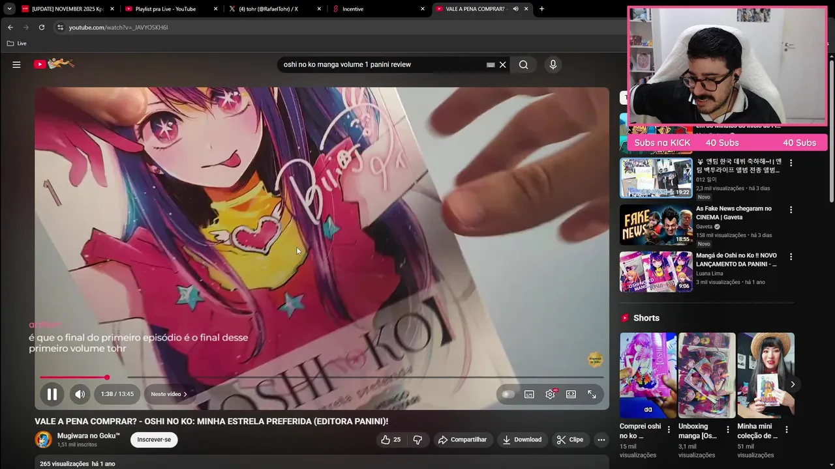Image resolution: width=835 pixels, height=469 pixels.
Task: Open the player settings gear
Action: tap(550, 394)
